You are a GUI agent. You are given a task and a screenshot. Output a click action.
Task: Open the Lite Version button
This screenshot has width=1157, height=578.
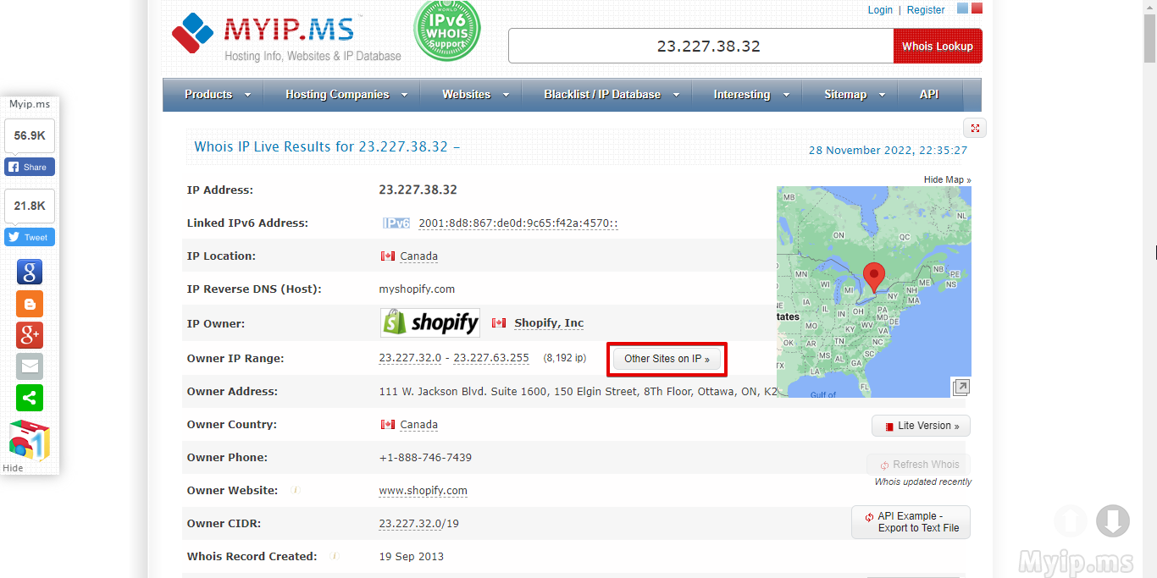coord(921,426)
